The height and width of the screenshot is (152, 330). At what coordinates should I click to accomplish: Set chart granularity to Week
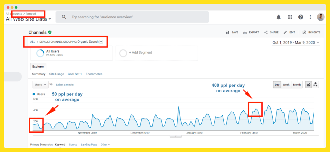pyautogui.click(x=286, y=85)
